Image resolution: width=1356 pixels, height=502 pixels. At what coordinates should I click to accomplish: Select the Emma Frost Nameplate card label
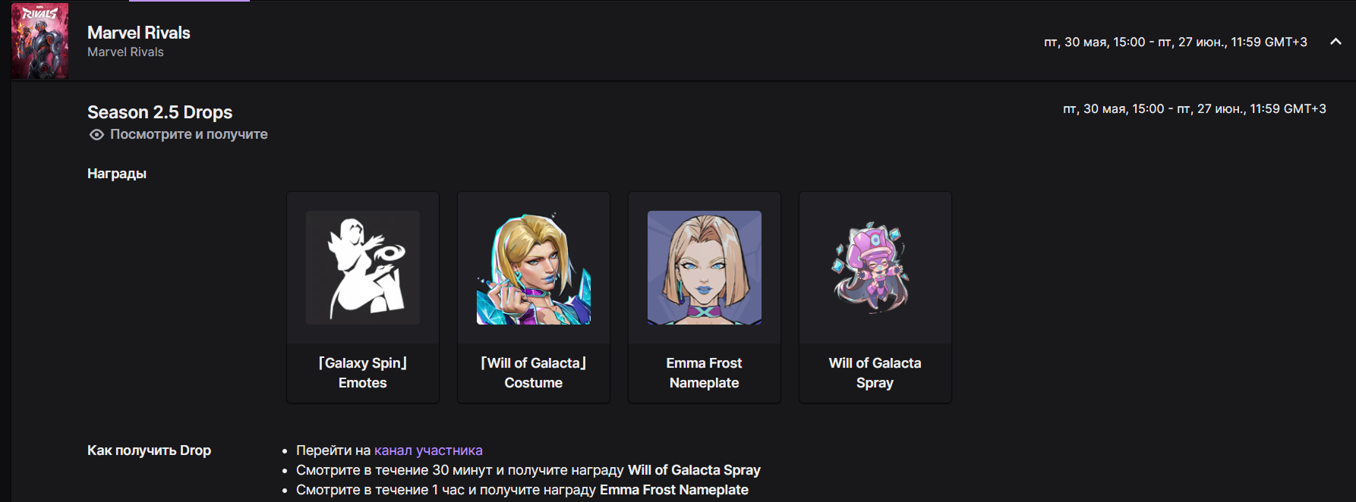705,372
